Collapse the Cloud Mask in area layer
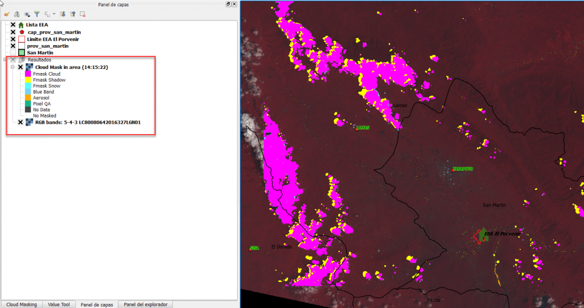Image resolution: width=584 pixels, height=308 pixels. [13, 67]
